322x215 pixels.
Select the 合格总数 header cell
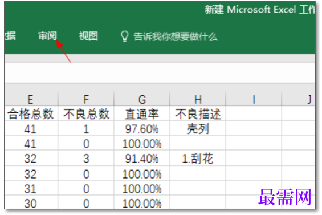point(31,113)
